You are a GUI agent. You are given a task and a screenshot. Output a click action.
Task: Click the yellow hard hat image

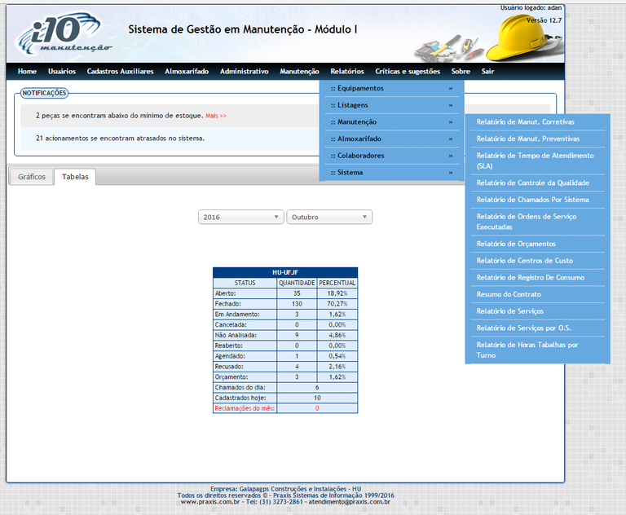(x=523, y=39)
